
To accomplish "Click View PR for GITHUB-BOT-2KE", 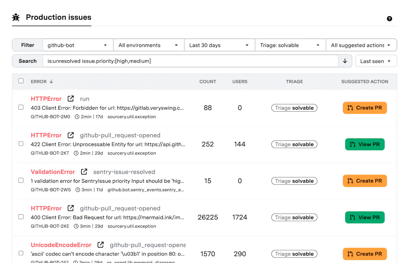I will (365, 217).
